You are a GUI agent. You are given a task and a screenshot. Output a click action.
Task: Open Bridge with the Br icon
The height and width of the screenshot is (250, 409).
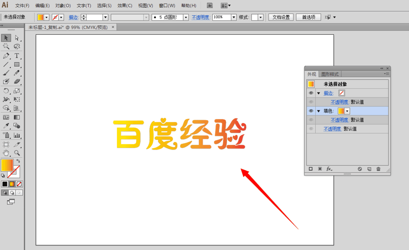point(210,5)
